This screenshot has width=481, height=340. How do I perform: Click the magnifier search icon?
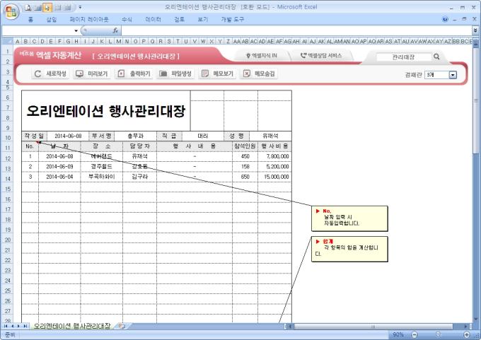(436, 57)
